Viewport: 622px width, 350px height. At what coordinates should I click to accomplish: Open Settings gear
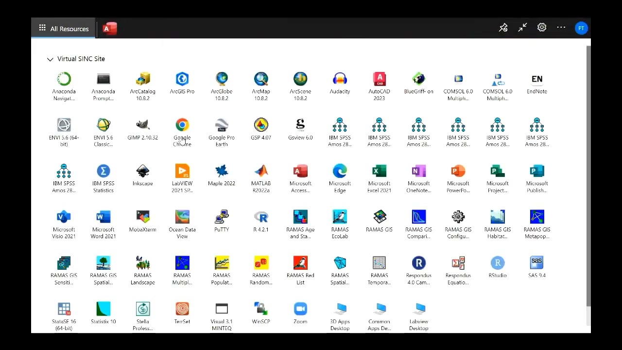pos(542,28)
